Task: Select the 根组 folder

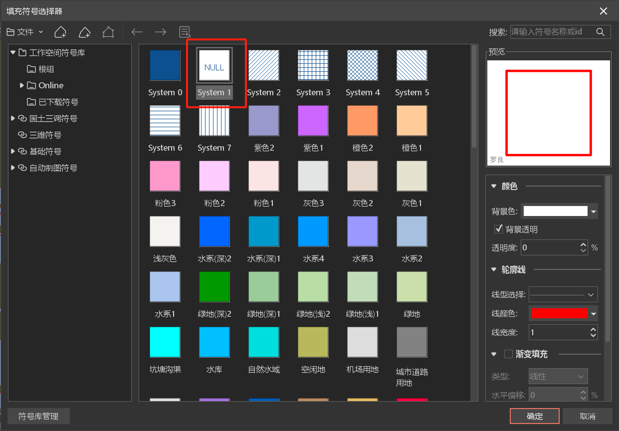Action: click(x=40, y=69)
